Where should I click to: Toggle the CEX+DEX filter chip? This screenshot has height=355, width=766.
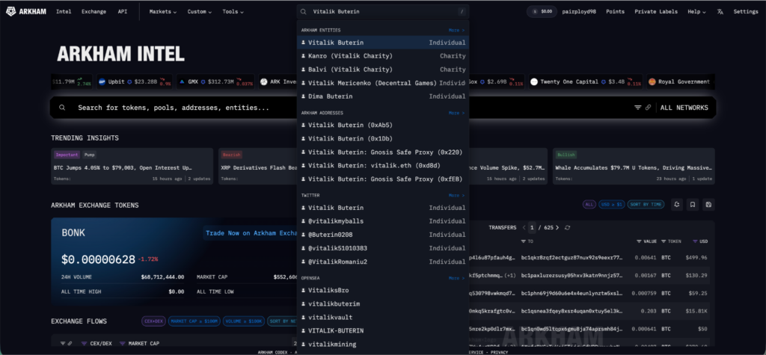coord(153,321)
